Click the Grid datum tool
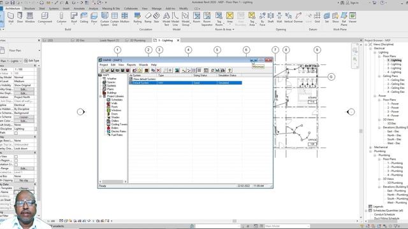The width and height of the screenshot is (408, 229). (317, 18)
